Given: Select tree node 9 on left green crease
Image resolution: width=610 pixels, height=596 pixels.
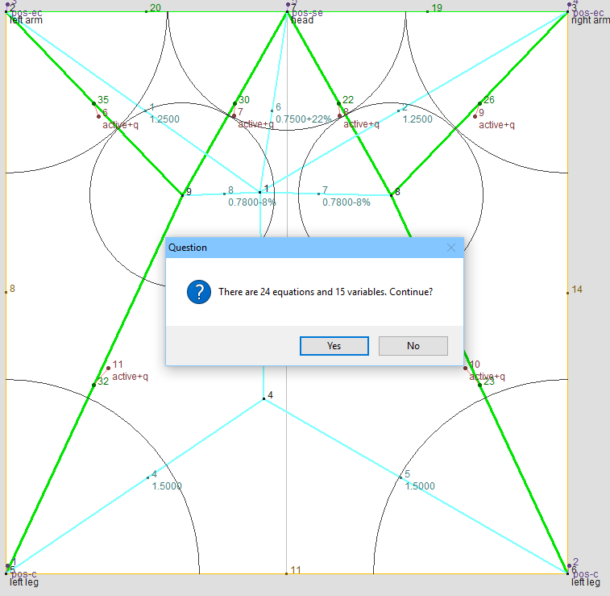Looking at the screenshot, I should (182, 195).
